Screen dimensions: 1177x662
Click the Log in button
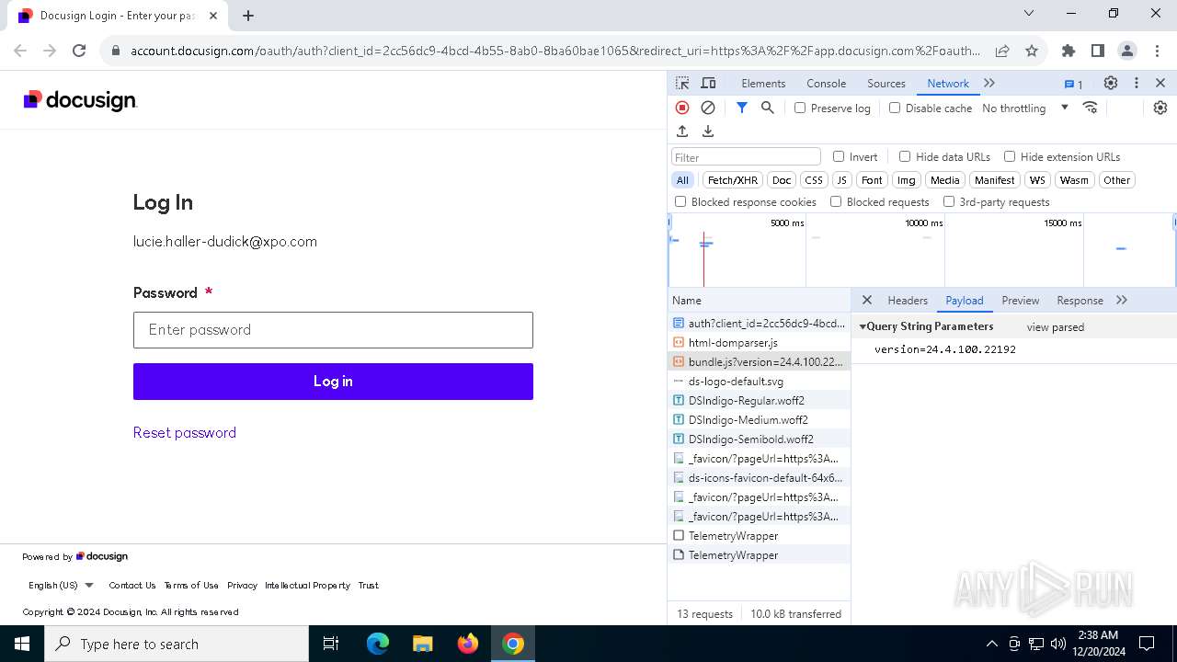[333, 382]
